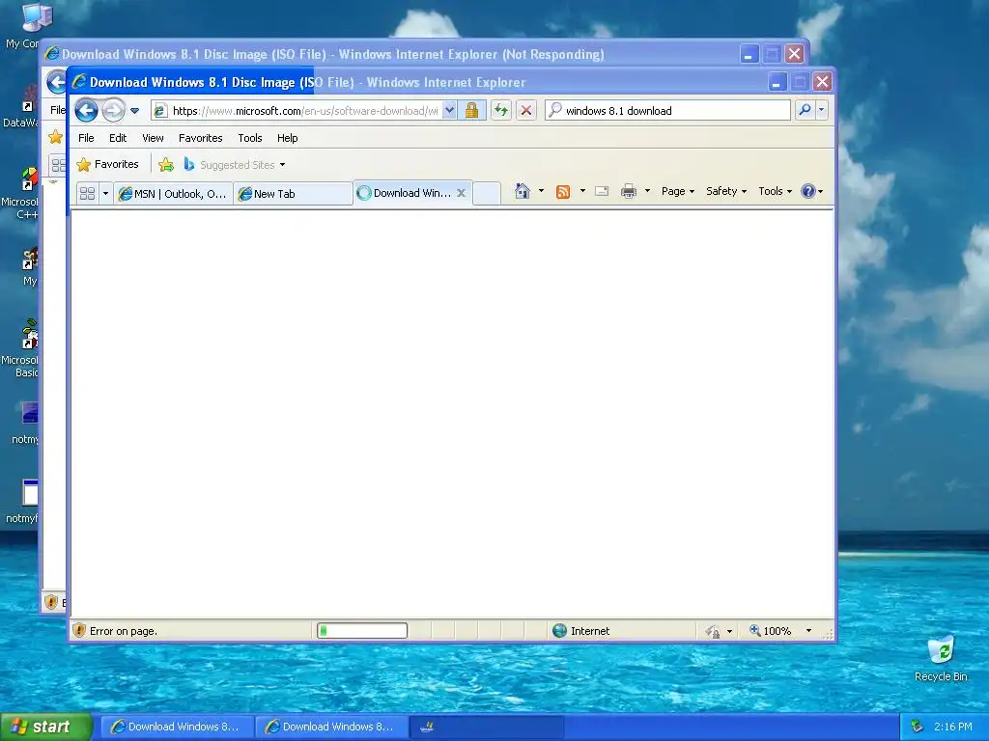Click the magnifier Search button
Image resolution: width=989 pixels, height=741 pixels.
click(x=805, y=110)
